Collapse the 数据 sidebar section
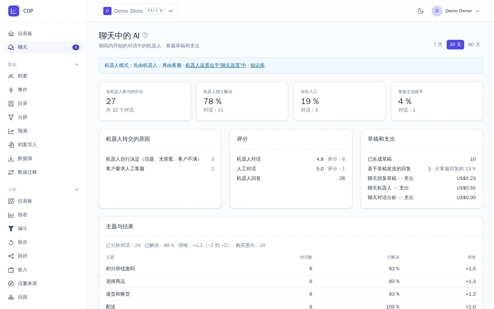 point(77,65)
